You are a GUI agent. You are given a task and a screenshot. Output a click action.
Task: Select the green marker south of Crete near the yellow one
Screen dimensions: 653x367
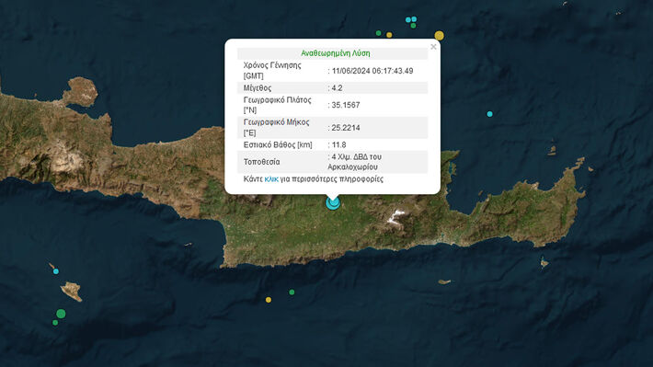tap(292, 292)
